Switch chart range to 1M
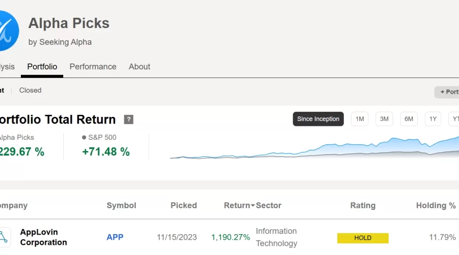The width and height of the screenshot is (459, 255). point(360,119)
